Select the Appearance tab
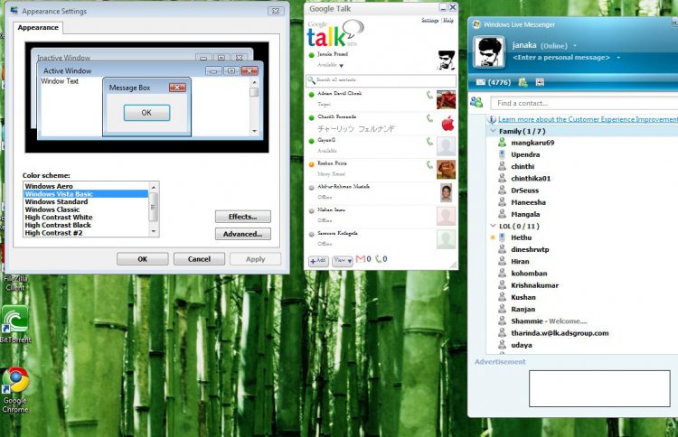 [38, 28]
